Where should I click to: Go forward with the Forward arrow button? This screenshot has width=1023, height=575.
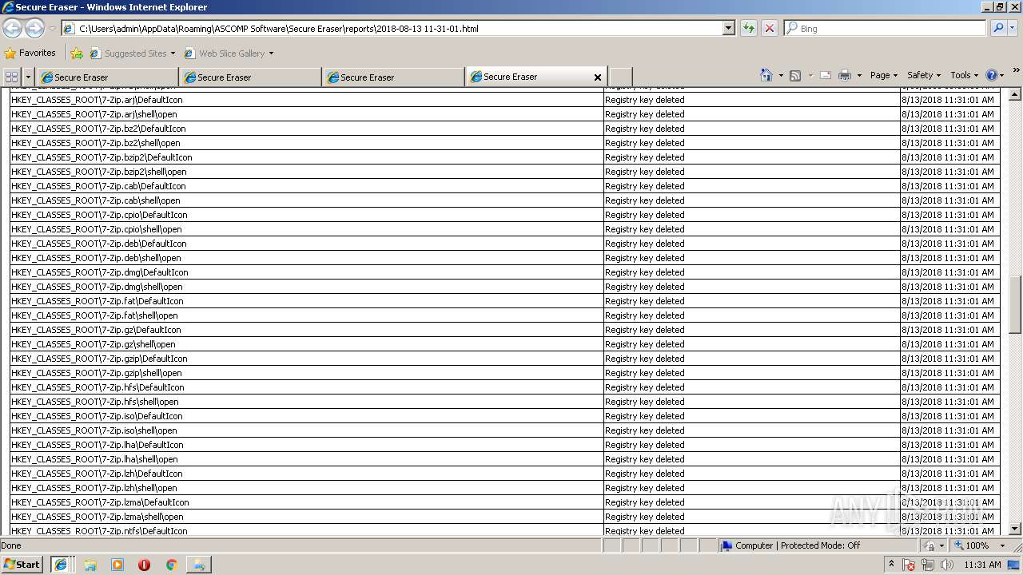click(34, 28)
